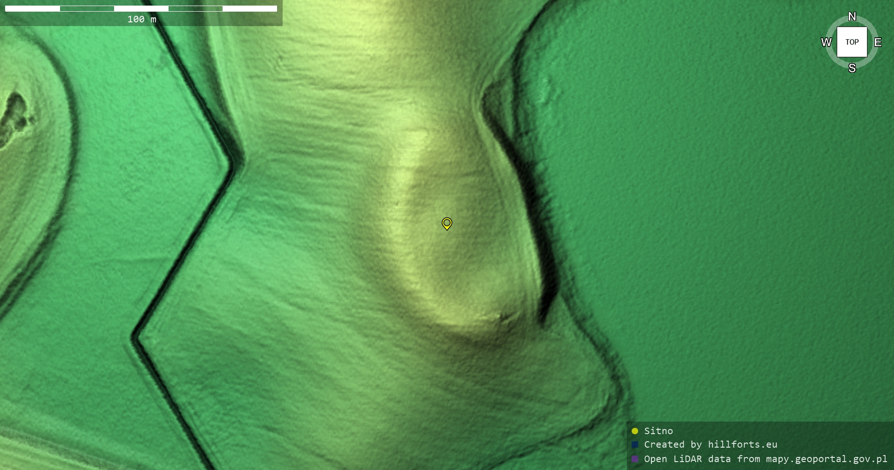The height and width of the screenshot is (470, 894).
Task: Click the rightmost white scale bar segment
Action: [250, 8]
